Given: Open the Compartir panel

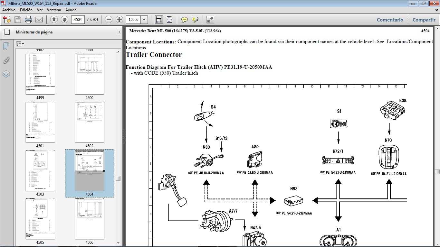Looking at the screenshot, I should 424,20.
